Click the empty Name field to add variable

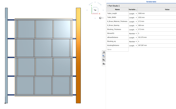[x=117, y=49]
